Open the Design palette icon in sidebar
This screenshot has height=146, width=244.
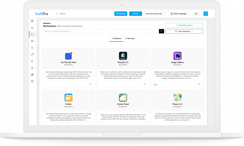pyautogui.click(x=32, y=41)
